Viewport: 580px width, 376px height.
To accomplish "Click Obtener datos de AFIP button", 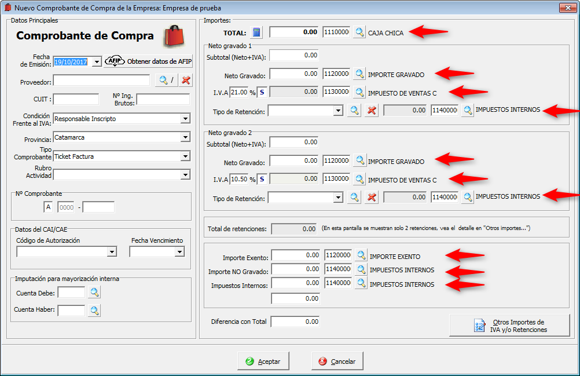I will [148, 61].
